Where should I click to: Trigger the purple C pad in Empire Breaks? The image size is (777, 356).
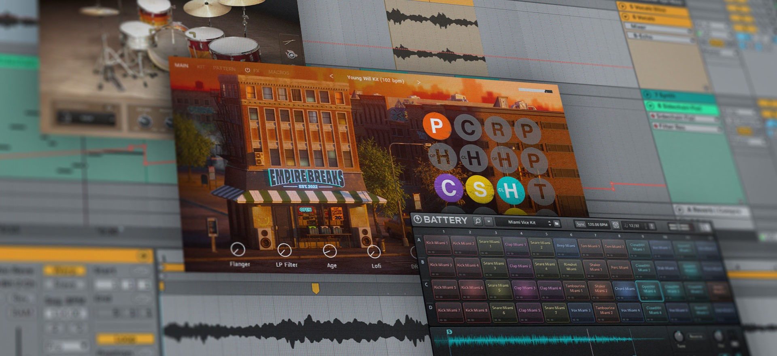[449, 188]
